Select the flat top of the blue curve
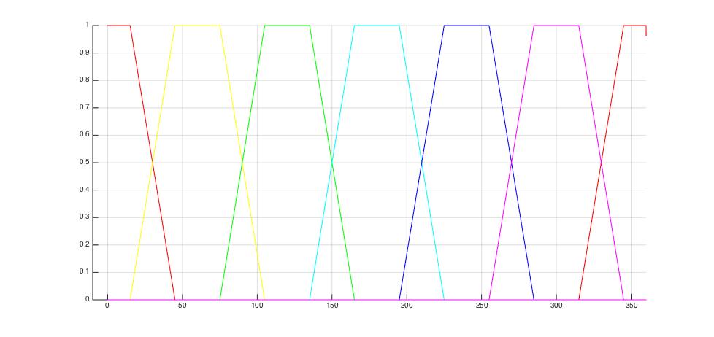714x337 pixels. (467, 26)
